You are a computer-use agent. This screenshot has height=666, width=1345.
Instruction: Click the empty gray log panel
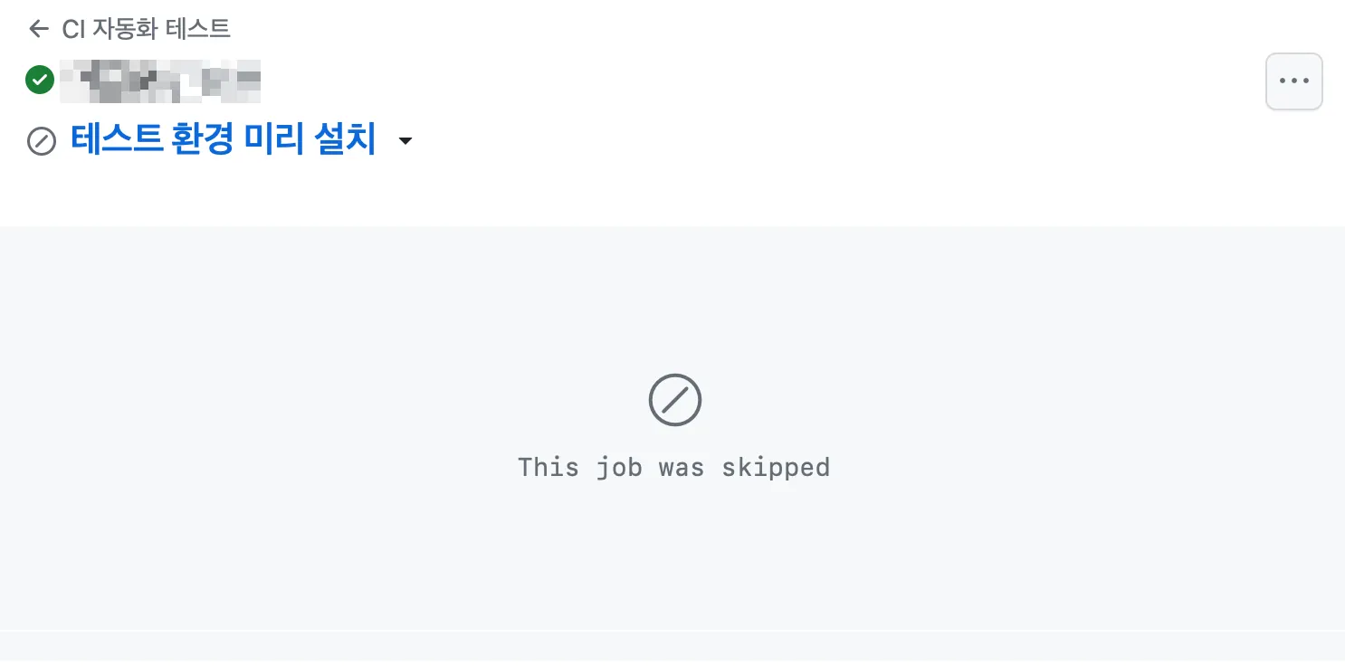[672, 427]
